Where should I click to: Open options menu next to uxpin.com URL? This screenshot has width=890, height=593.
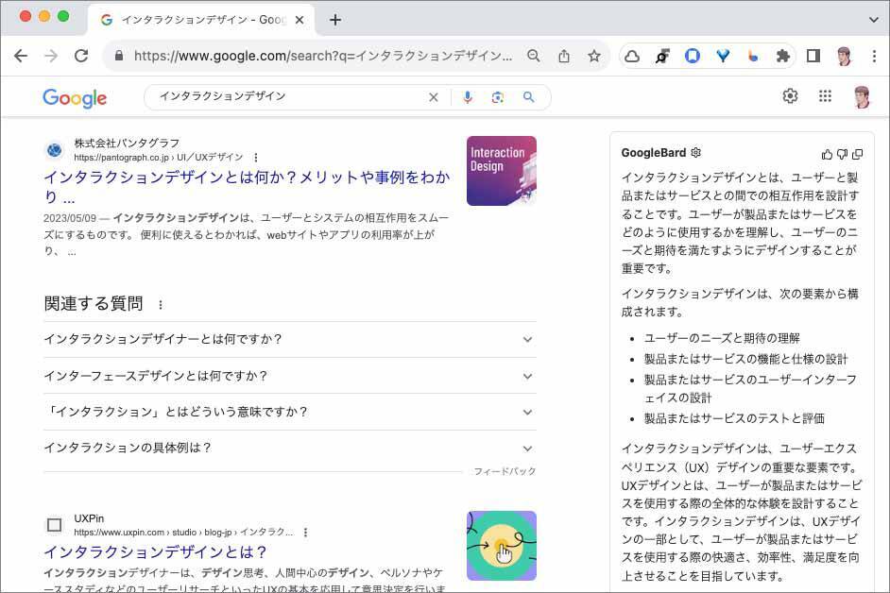tap(305, 533)
